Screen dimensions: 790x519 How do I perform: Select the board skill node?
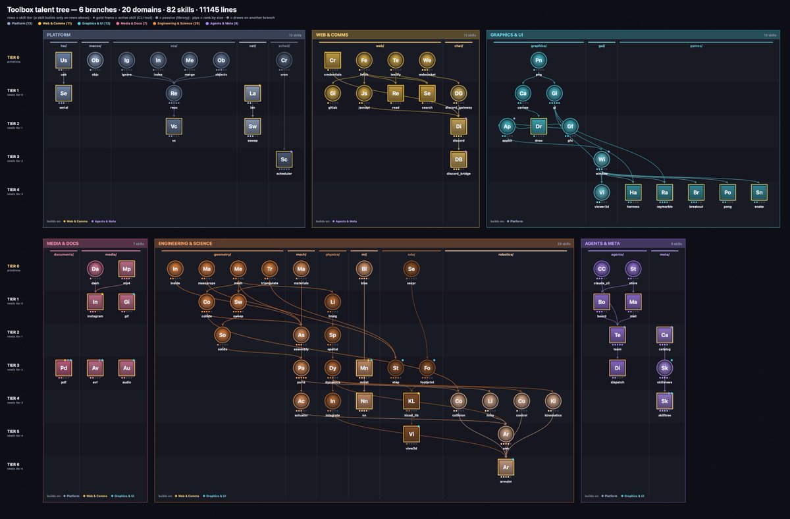click(601, 302)
